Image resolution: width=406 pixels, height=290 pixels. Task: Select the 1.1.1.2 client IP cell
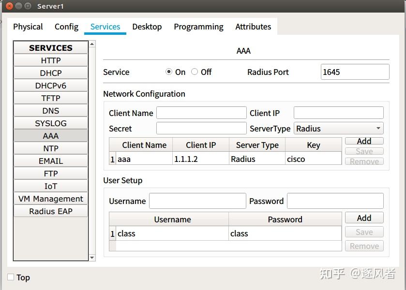(x=201, y=159)
